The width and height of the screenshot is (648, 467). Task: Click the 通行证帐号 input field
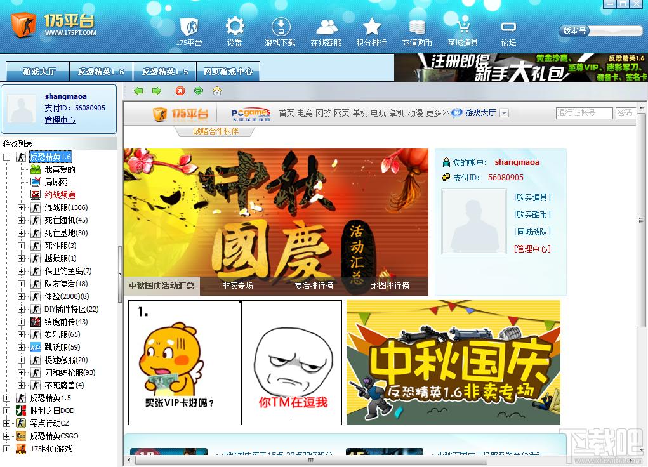click(x=584, y=113)
